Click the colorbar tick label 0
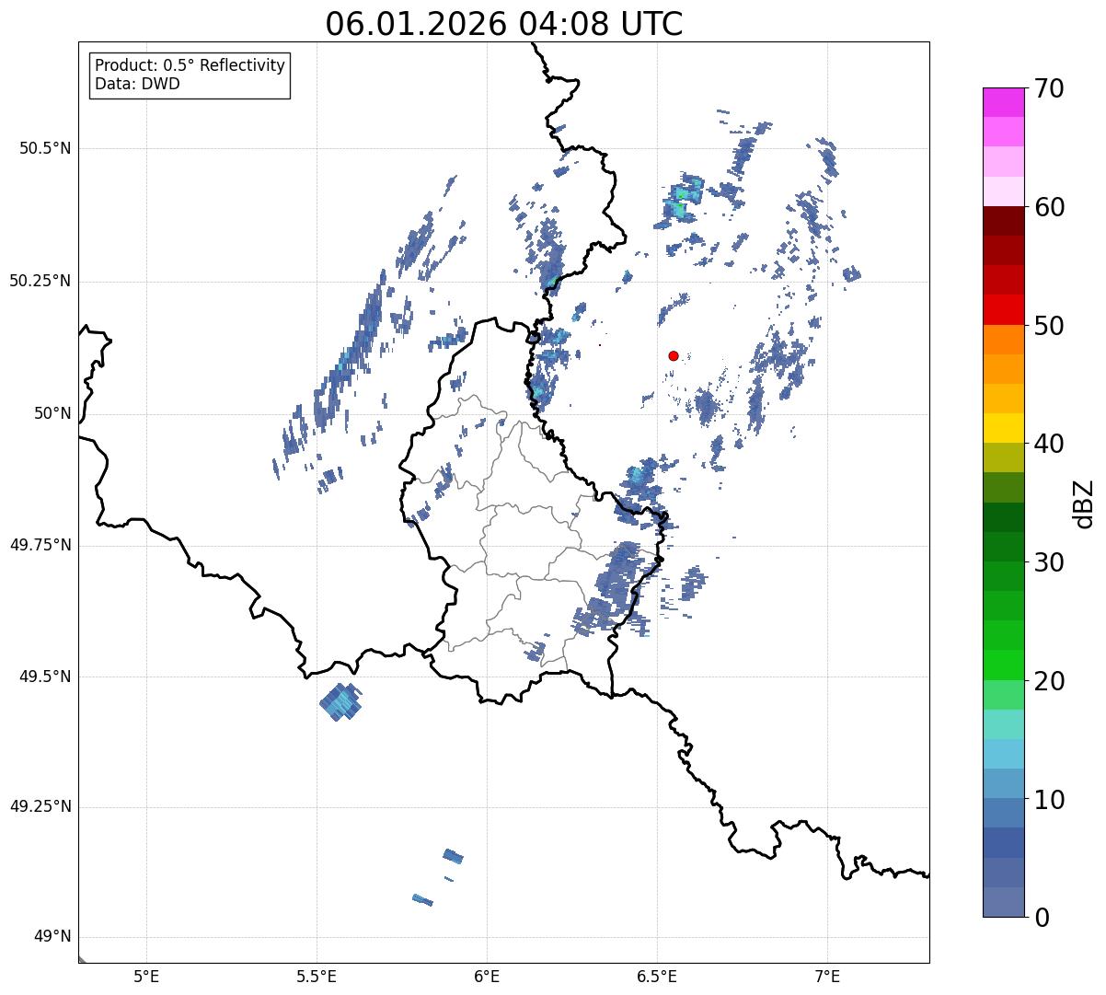Image resolution: width=1106 pixels, height=995 pixels. [1043, 918]
